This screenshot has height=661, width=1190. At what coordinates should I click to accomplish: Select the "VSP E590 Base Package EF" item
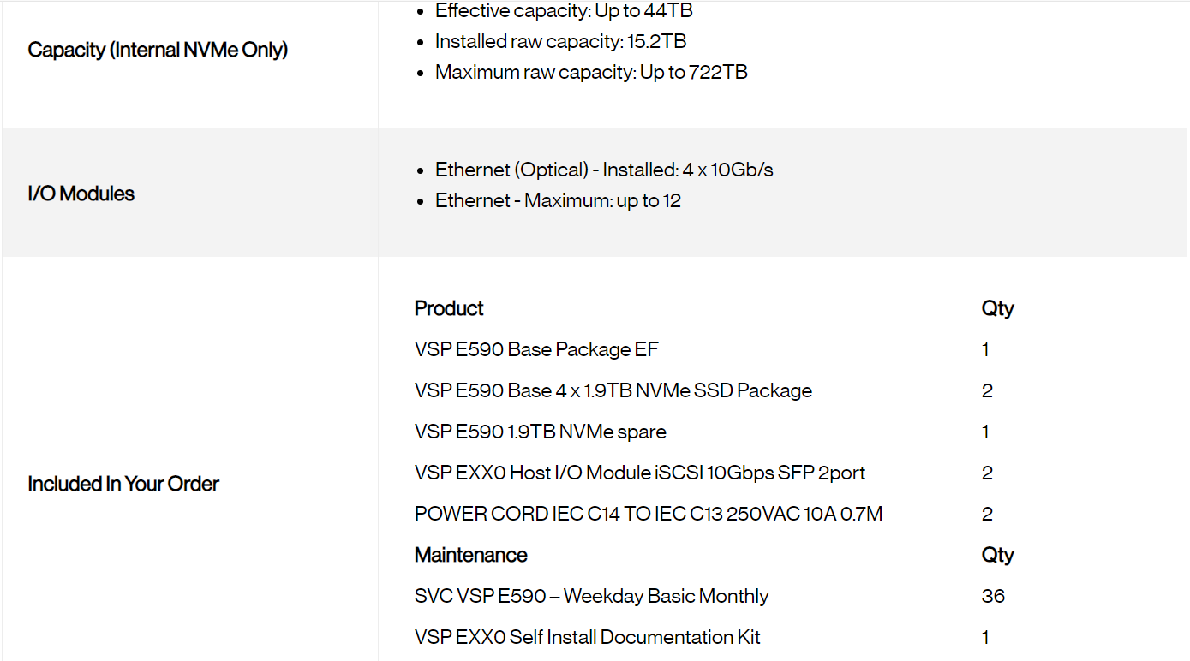536,349
